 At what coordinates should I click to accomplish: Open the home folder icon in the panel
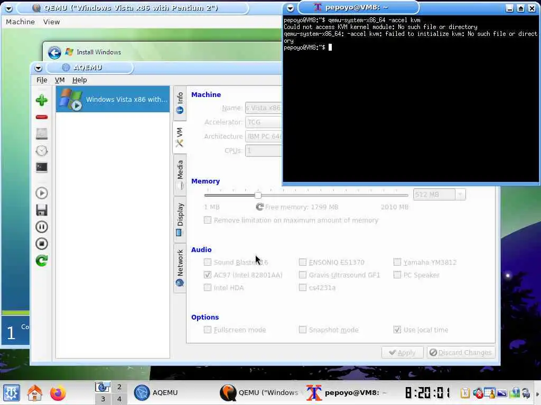pyautogui.click(x=34, y=393)
